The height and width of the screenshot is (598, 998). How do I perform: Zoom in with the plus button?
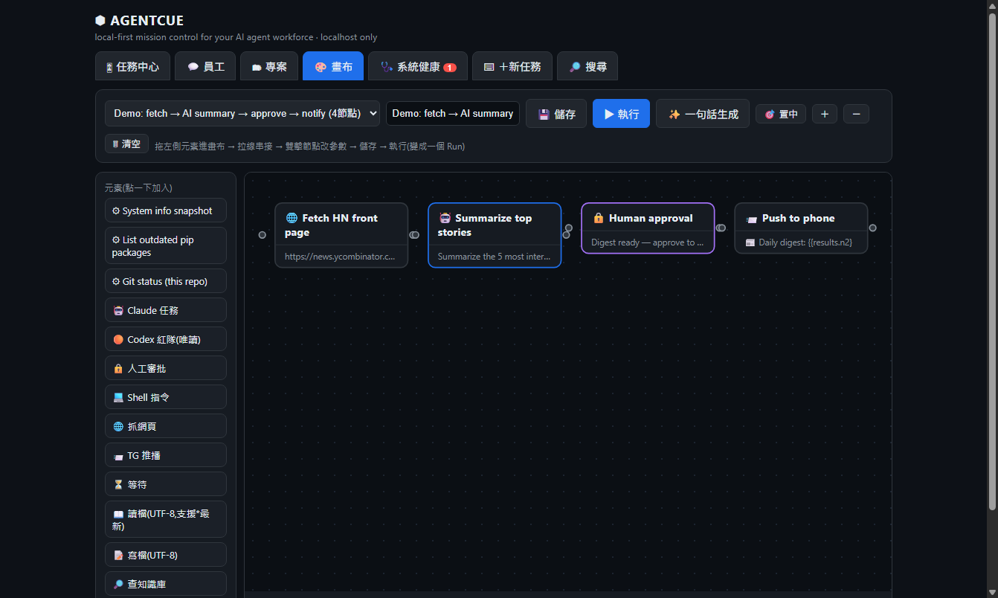click(825, 114)
